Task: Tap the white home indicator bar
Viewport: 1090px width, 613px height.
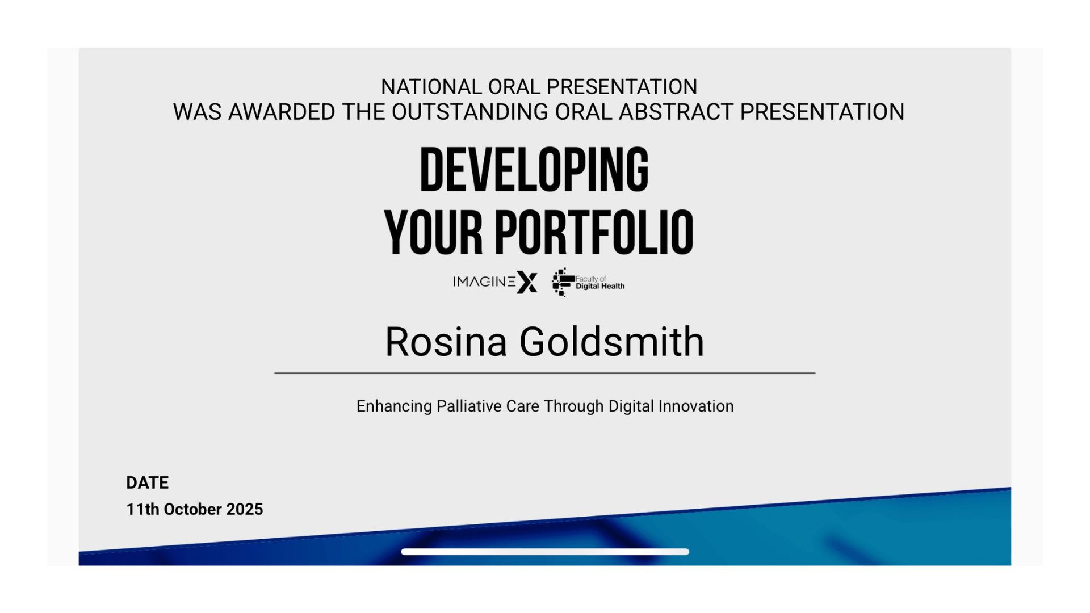Action: tap(544, 552)
